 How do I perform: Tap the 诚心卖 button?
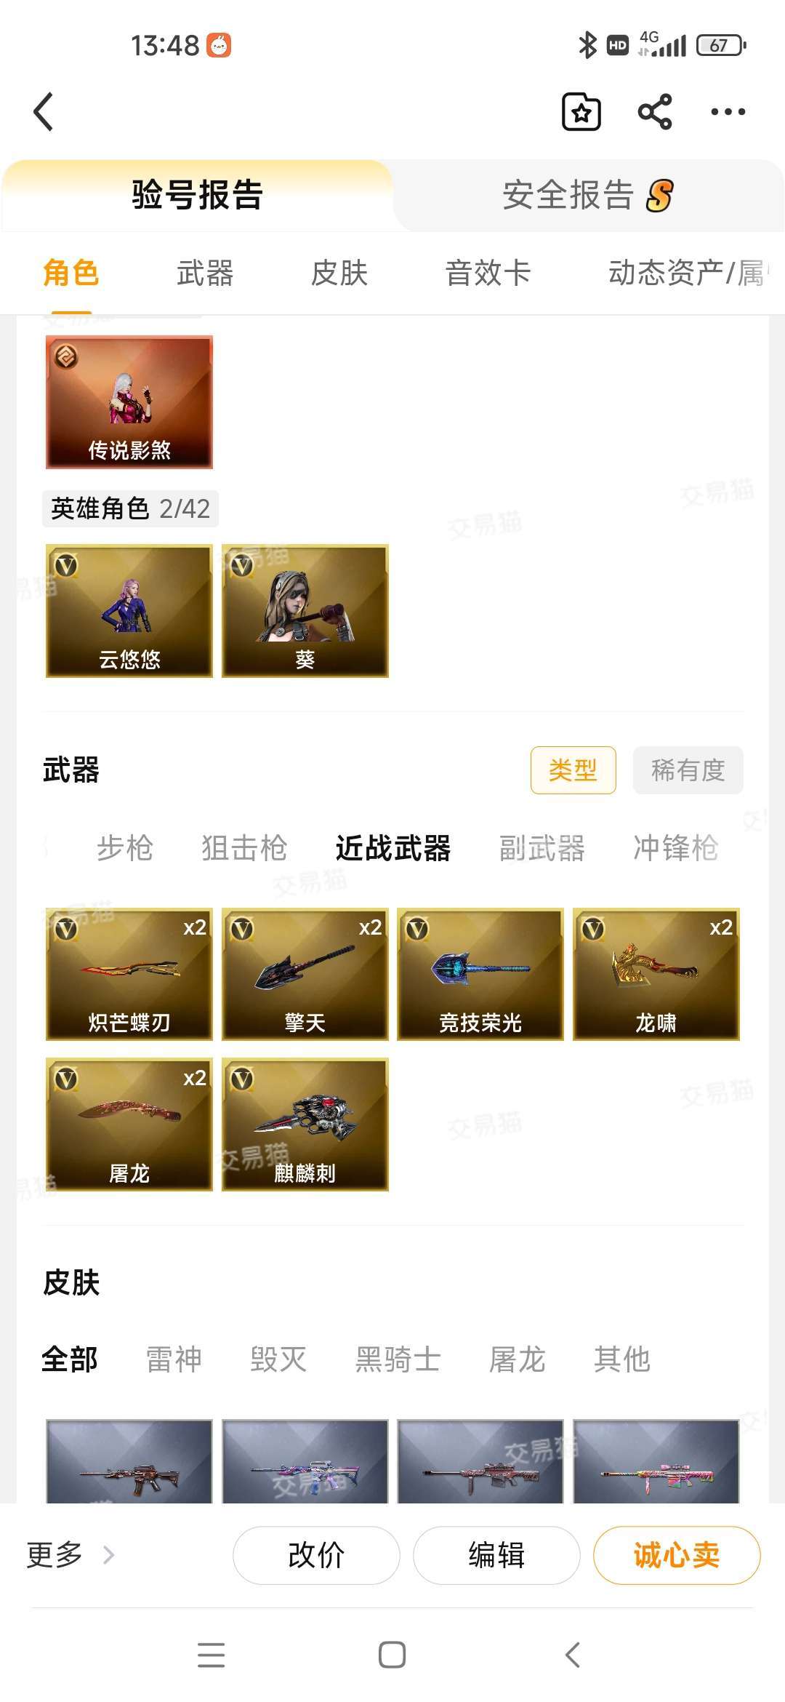coord(677,1555)
